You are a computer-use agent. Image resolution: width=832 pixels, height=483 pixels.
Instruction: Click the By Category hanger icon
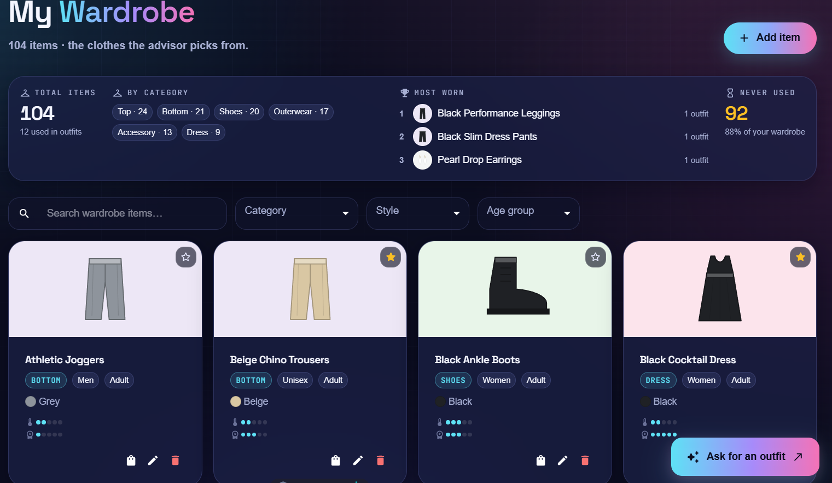pyautogui.click(x=118, y=93)
